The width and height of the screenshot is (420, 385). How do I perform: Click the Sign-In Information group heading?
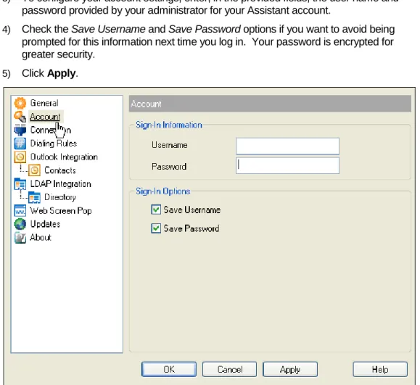pos(169,125)
